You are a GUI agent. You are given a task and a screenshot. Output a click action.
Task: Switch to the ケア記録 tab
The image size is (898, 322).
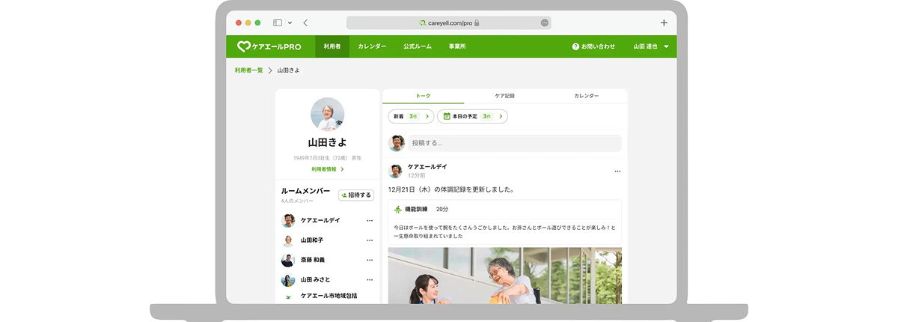click(505, 97)
